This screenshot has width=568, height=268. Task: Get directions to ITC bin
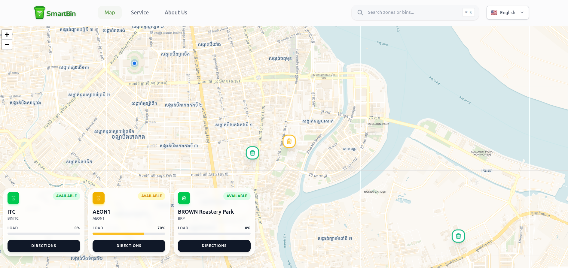coord(44,246)
